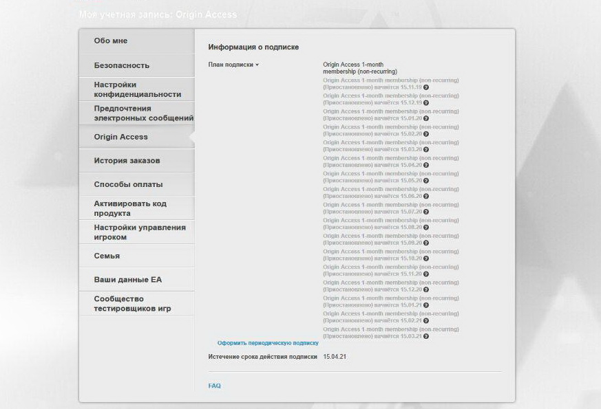Go to Способы оплаты
The width and height of the screenshot is (601, 409).
coord(137,184)
